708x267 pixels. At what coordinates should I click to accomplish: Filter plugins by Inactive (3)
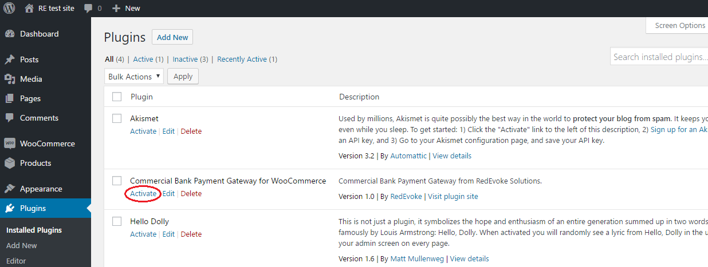[191, 59]
